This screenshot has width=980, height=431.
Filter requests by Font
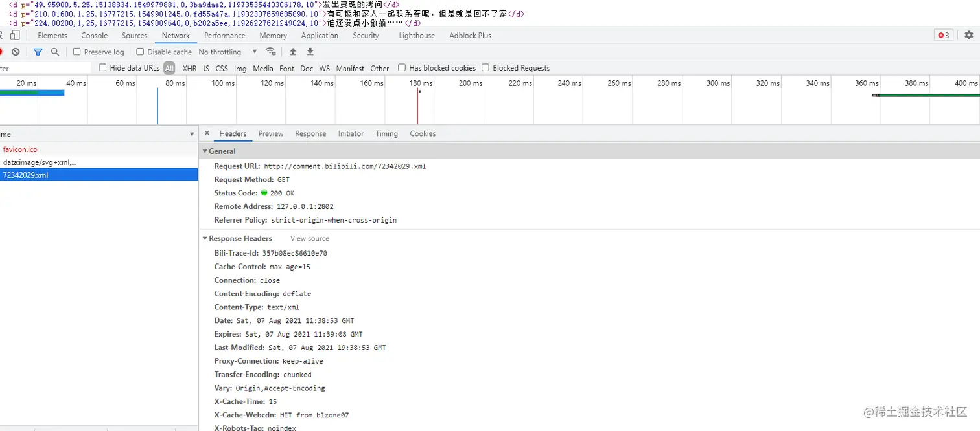point(286,68)
